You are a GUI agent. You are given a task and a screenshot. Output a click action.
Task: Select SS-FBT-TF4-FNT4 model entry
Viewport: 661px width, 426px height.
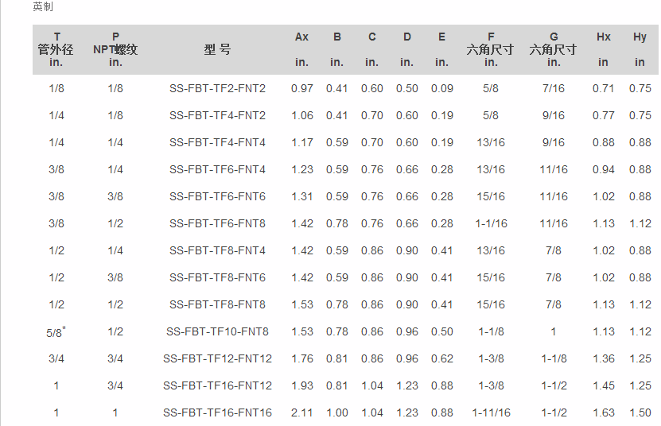point(217,142)
